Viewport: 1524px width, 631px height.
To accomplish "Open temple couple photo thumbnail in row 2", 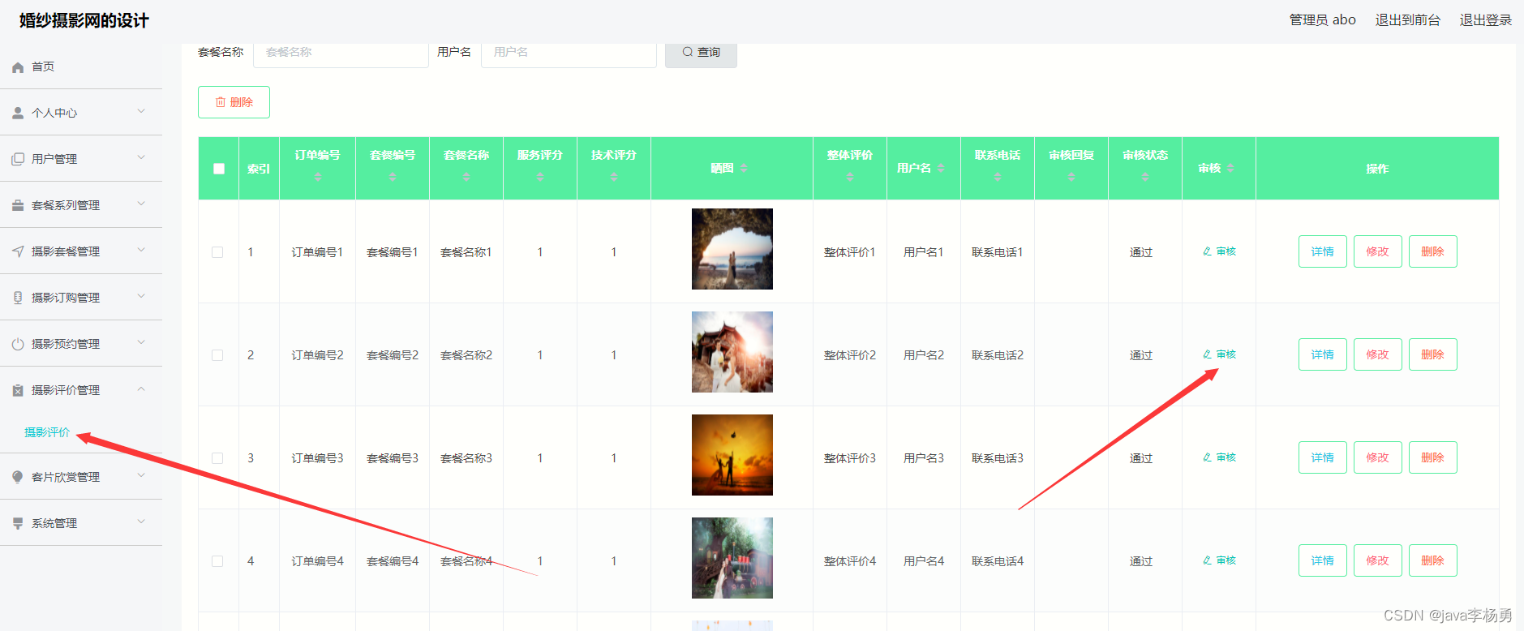I will click(x=732, y=352).
